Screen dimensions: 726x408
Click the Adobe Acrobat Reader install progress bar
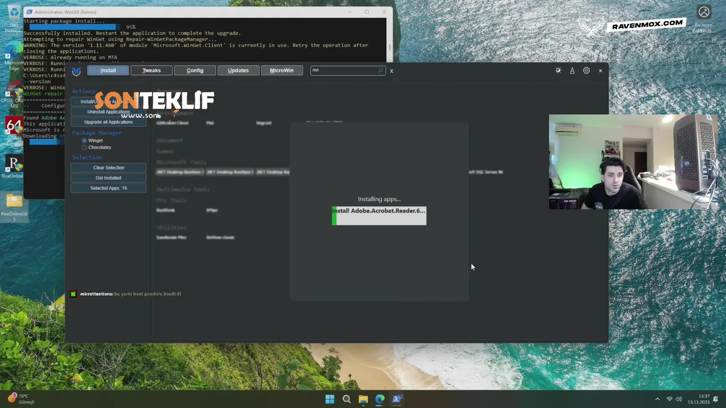[x=379, y=216]
